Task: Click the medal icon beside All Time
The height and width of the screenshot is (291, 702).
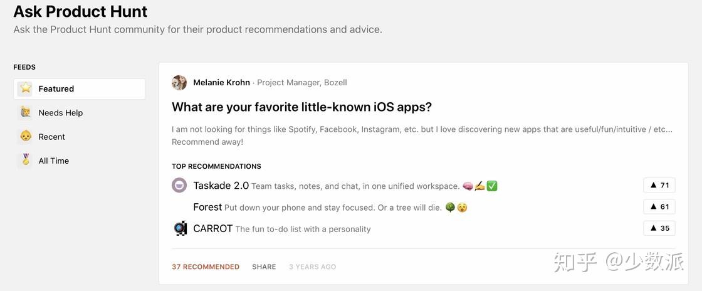Action: click(26, 160)
